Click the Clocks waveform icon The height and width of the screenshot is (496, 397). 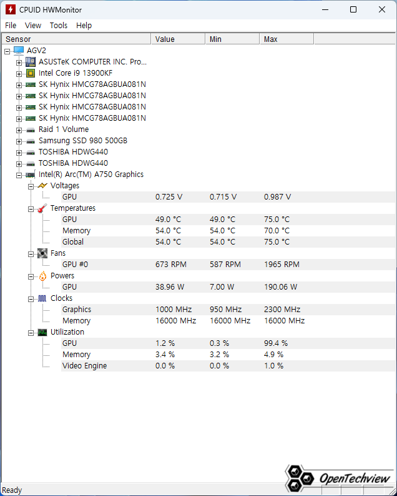(42, 298)
